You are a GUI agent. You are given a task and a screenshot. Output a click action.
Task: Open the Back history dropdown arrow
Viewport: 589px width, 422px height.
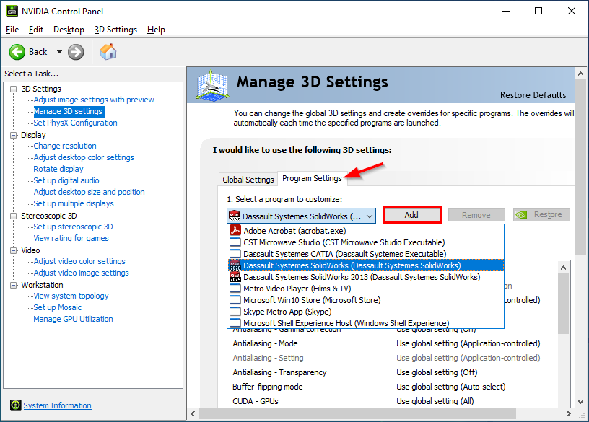59,52
